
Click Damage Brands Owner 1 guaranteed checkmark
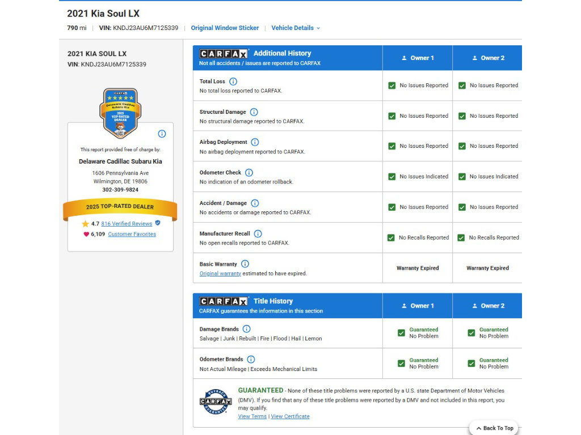401,333
